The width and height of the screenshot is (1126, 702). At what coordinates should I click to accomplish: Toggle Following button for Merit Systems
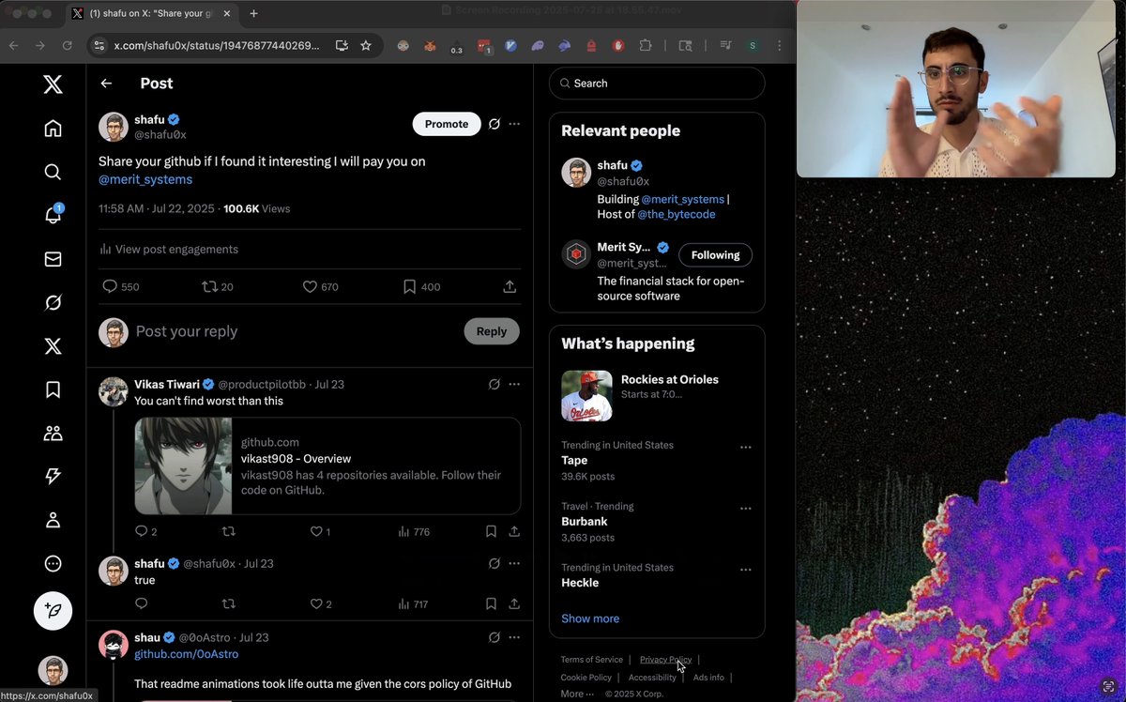coord(716,254)
